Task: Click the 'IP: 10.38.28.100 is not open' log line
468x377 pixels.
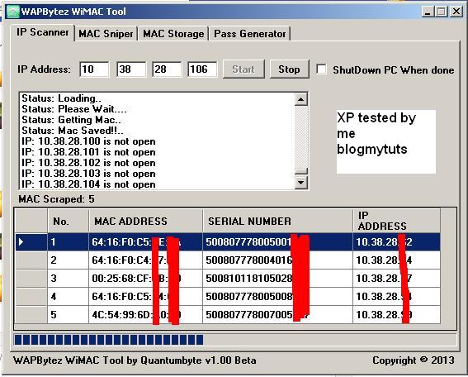Action: 88,141
